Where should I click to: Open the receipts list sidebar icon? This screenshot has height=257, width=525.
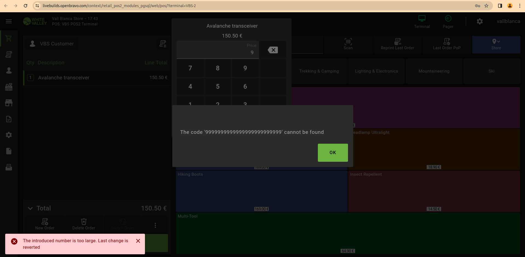click(x=9, y=54)
